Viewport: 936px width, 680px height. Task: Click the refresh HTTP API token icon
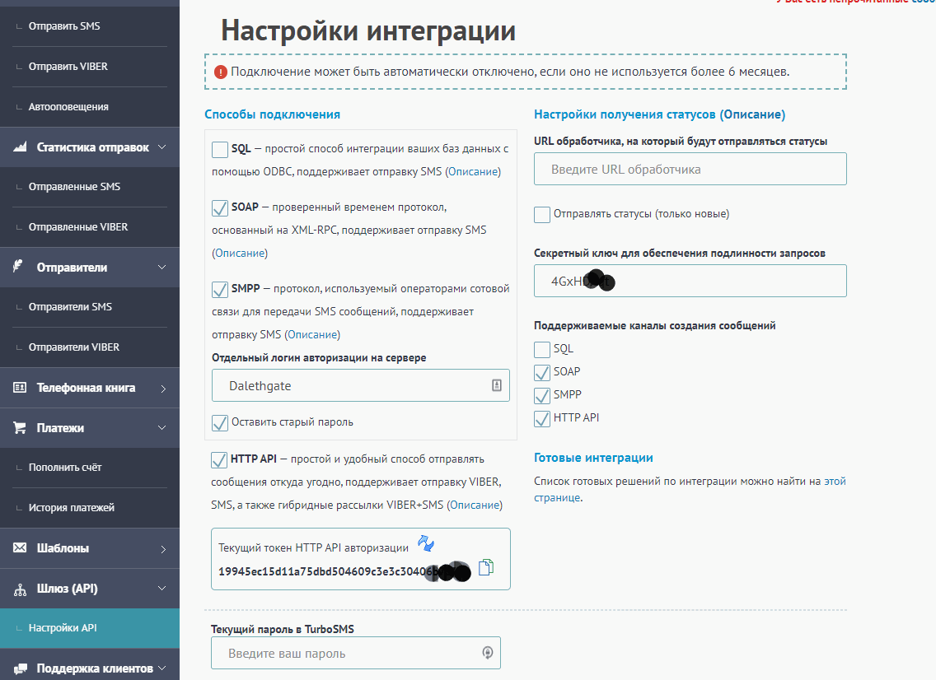(x=425, y=543)
